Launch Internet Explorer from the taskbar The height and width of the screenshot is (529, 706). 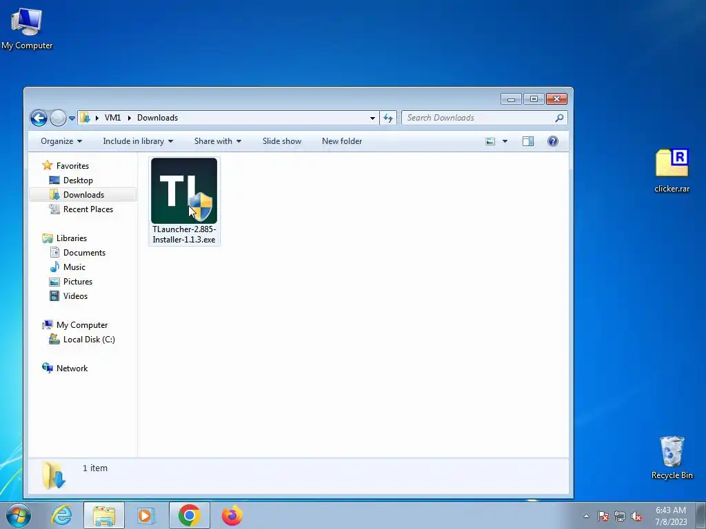tap(61, 515)
